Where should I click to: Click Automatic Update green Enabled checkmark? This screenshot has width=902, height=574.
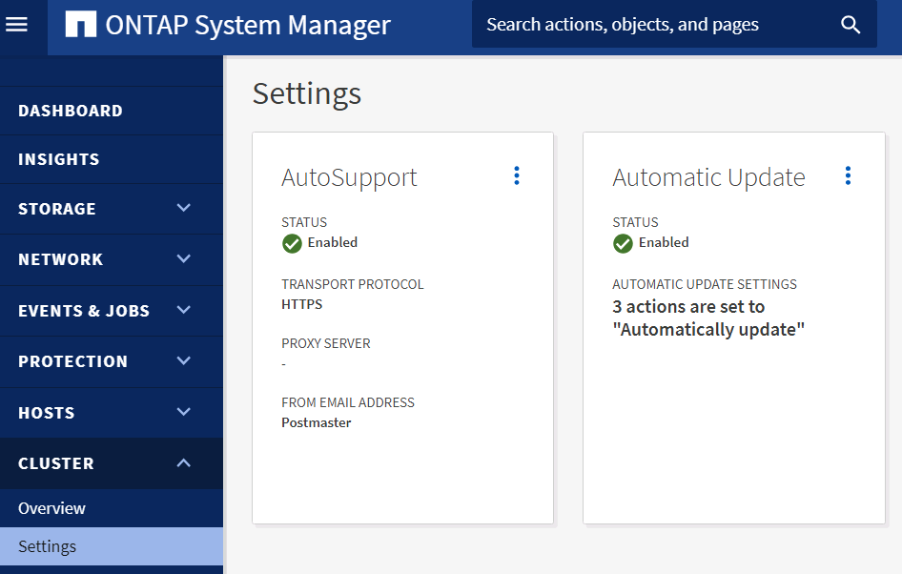[x=623, y=243]
